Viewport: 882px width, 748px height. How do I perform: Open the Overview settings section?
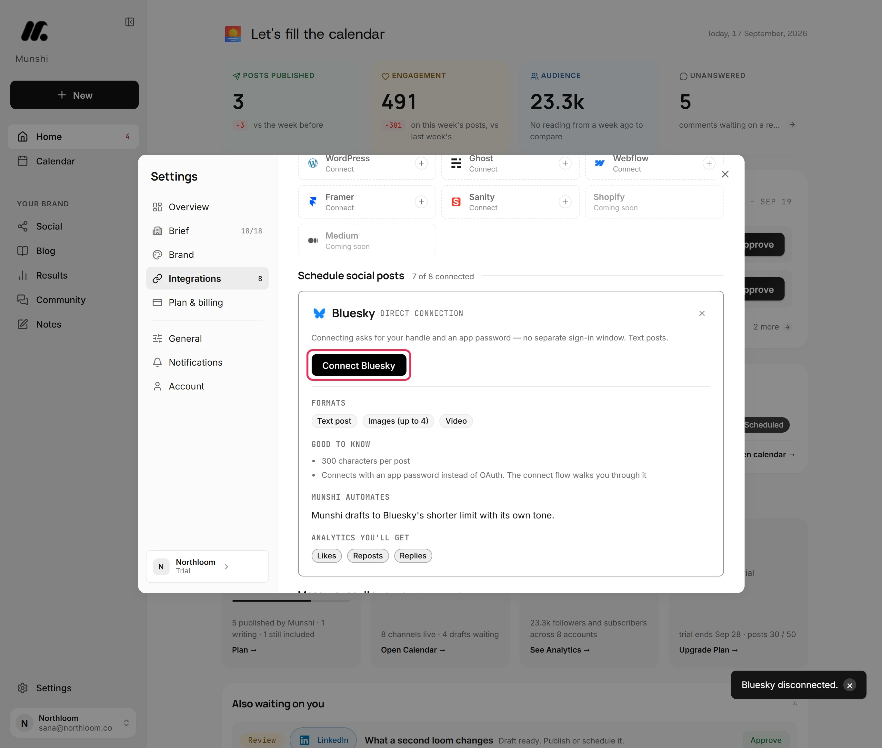click(207, 207)
